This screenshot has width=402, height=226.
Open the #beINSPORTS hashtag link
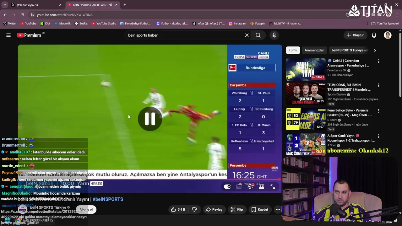(x=108, y=199)
